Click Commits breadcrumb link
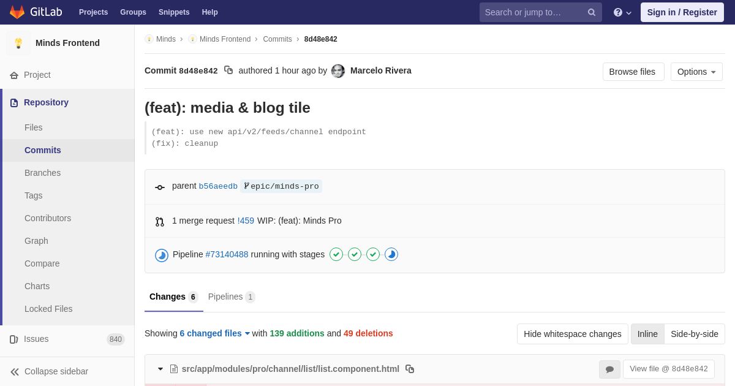This screenshot has height=386, width=735. 277,39
